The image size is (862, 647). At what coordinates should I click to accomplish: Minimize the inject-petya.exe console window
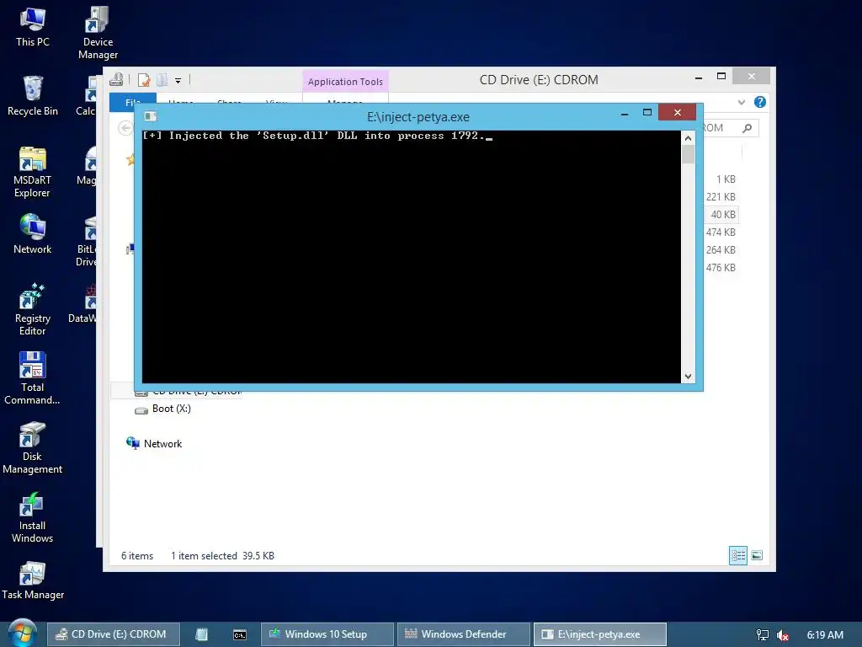625,114
